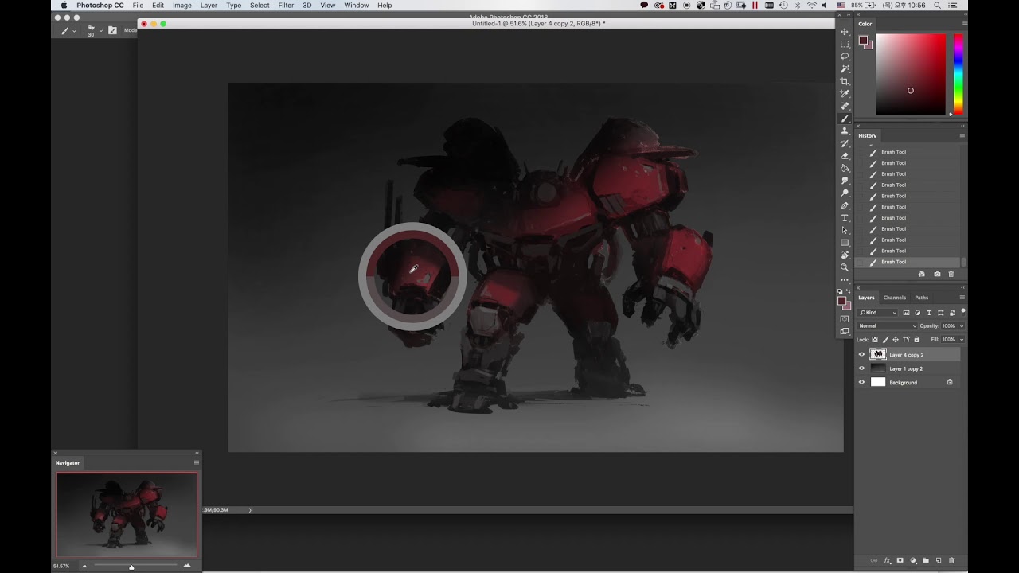Select the Path Selection tool
Image resolution: width=1019 pixels, height=573 pixels.
click(845, 230)
